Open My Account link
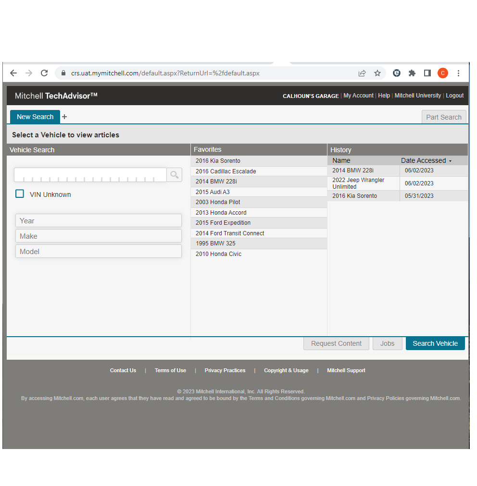Screen dimensions: 477x486 coord(358,96)
